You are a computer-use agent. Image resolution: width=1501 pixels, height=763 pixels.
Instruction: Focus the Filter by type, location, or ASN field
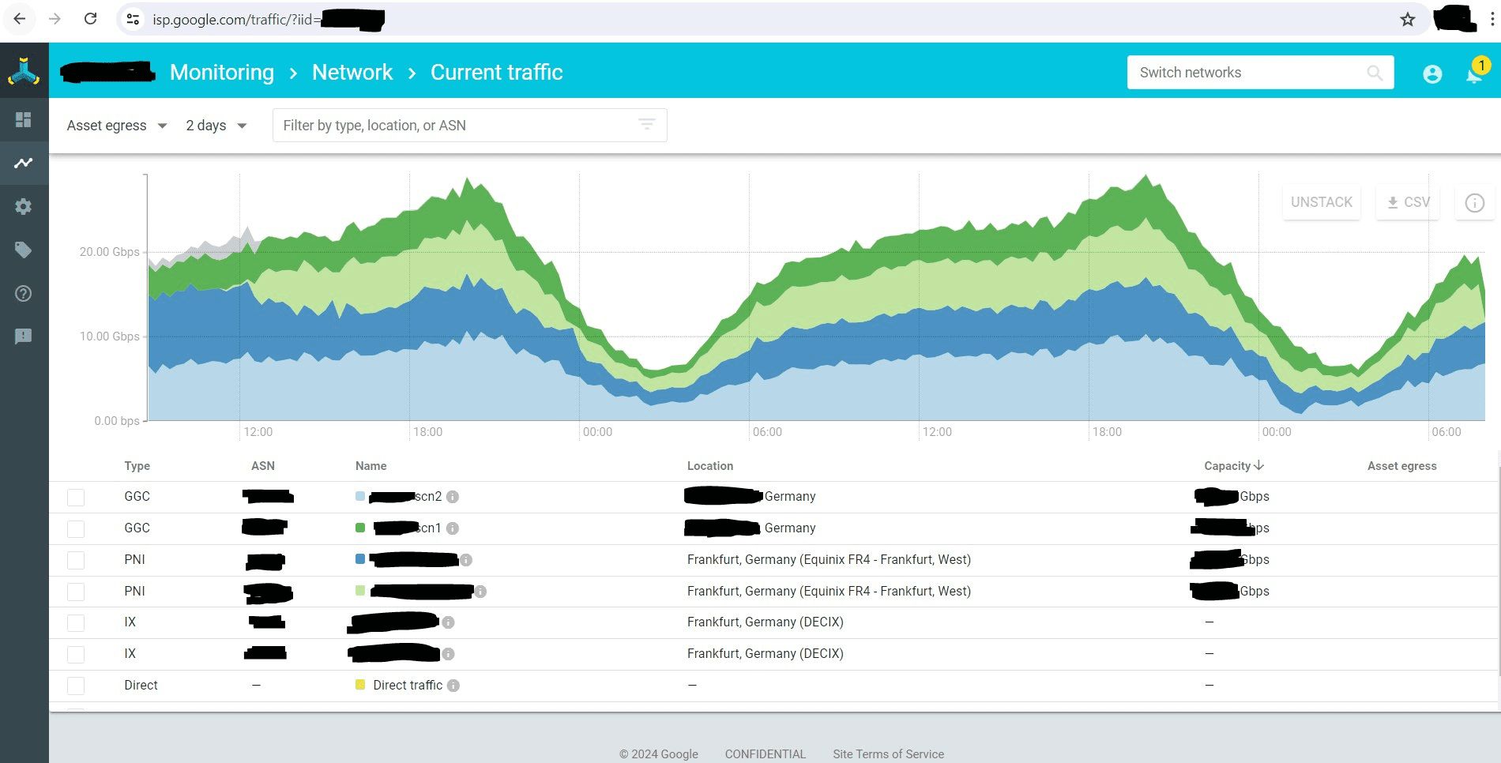[469, 126]
